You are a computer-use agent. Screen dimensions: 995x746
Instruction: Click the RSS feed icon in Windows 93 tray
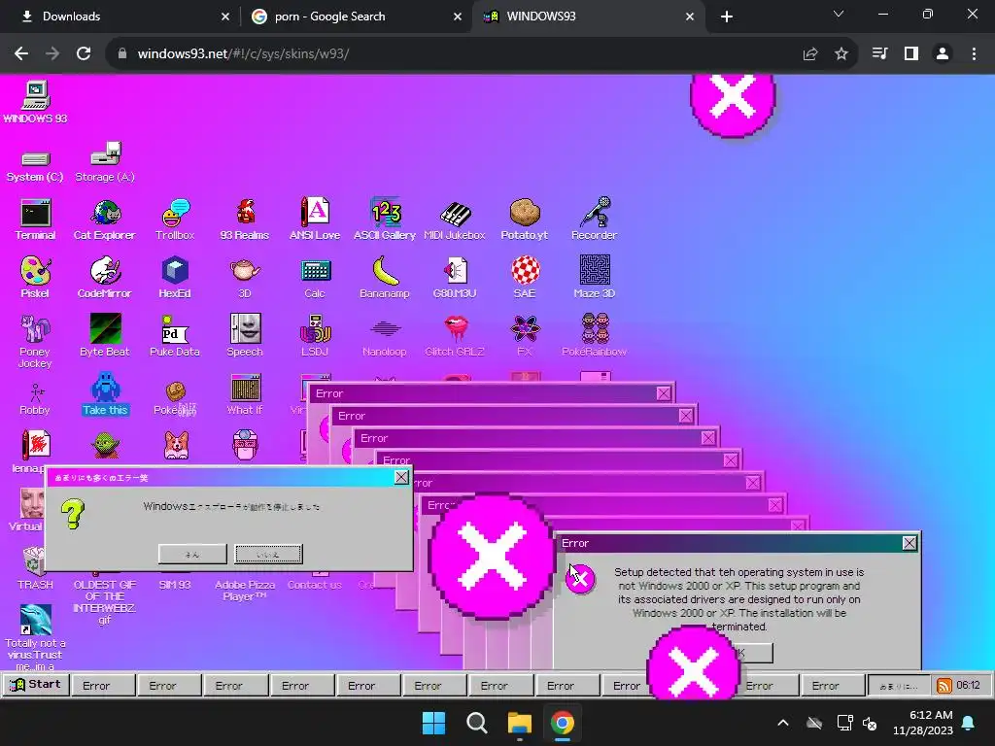tap(944, 686)
